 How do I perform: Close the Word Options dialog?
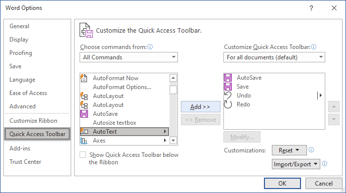(x=334, y=8)
